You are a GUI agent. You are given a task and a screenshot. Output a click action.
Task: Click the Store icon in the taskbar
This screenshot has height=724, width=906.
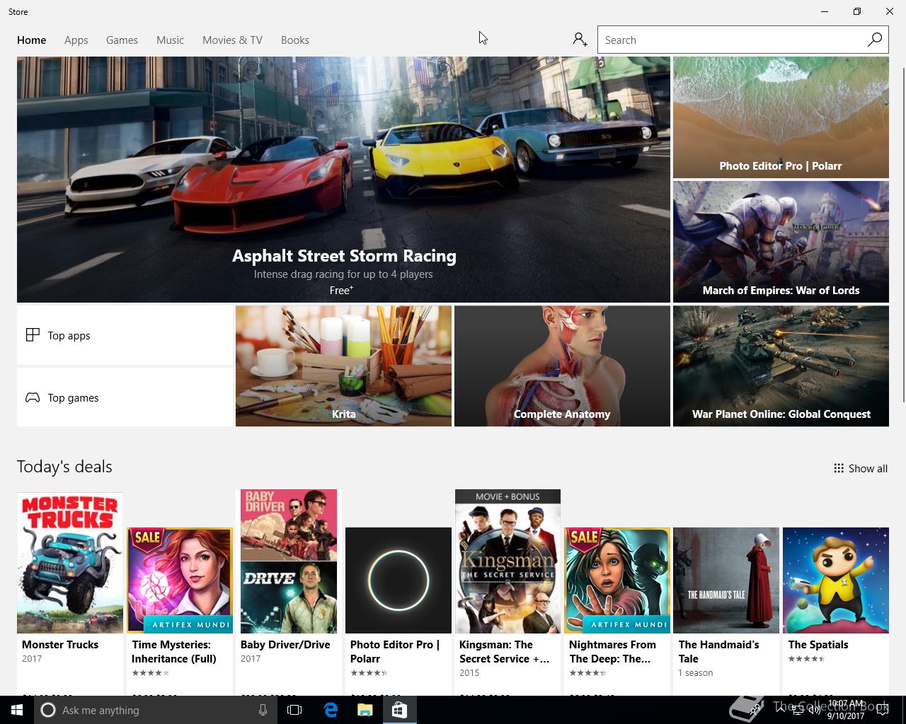[x=399, y=710]
